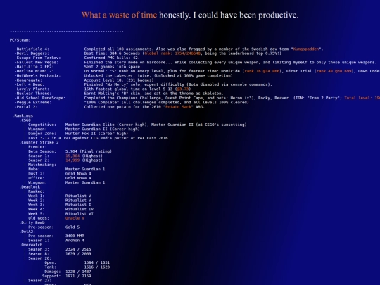Viewport: 380px width, 285px height.
Task: Click the '.Deadlock' heading
Action: (30, 187)
